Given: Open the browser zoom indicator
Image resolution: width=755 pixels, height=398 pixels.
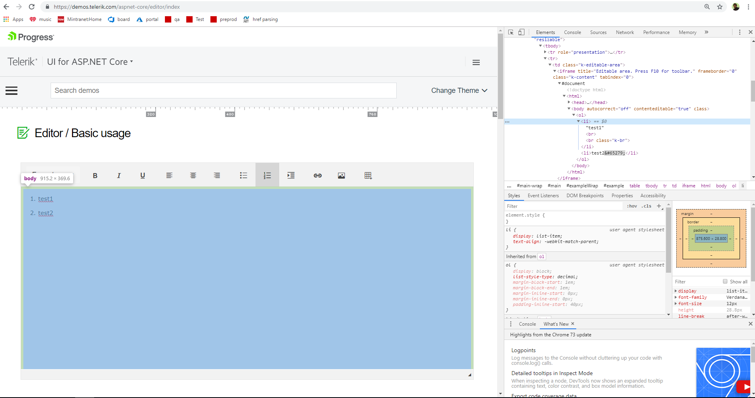Looking at the screenshot, I should click(707, 7).
